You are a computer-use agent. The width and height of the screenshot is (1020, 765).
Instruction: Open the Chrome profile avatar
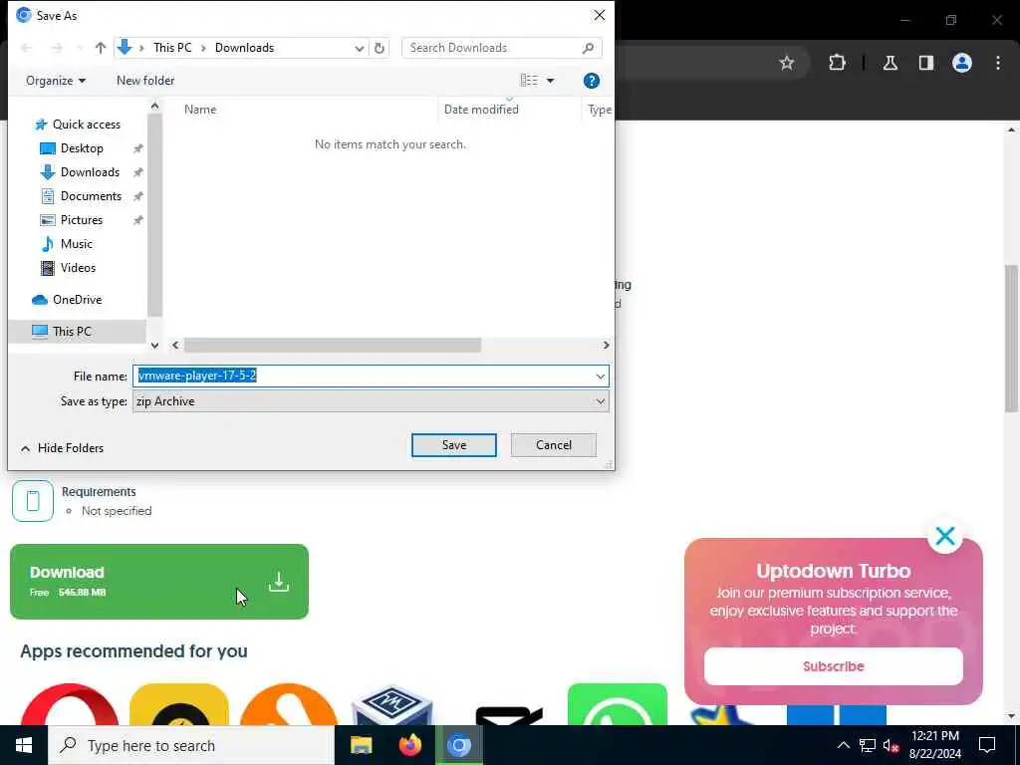pyautogui.click(x=961, y=63)
